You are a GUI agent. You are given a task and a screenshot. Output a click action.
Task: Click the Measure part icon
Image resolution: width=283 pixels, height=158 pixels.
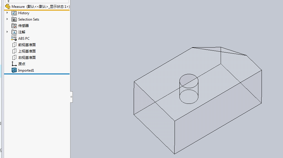coord(8,6)
